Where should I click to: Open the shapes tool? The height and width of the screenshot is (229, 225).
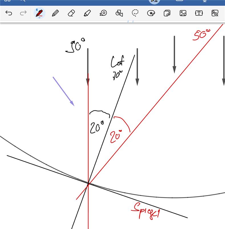[x=119, y=13]
